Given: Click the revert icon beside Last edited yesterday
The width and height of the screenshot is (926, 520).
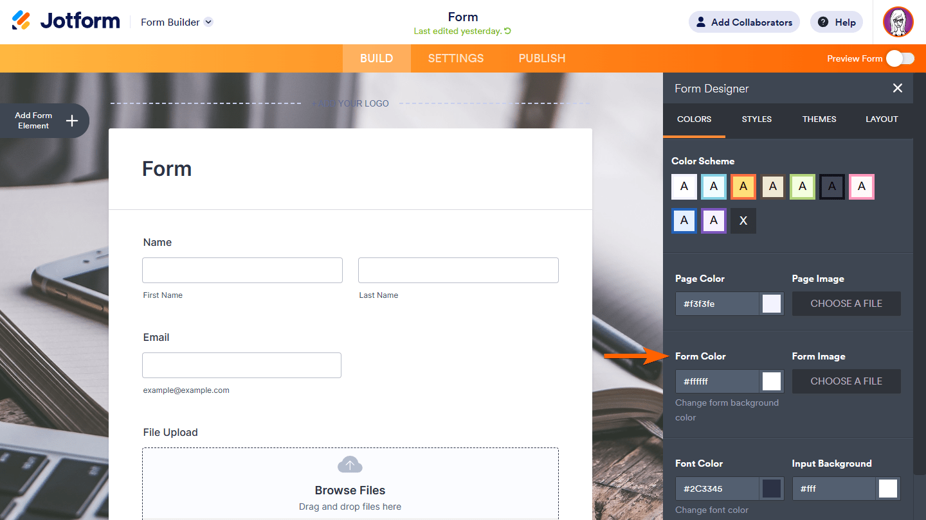Looking at the screenshot, I should (x=507, y=31).
